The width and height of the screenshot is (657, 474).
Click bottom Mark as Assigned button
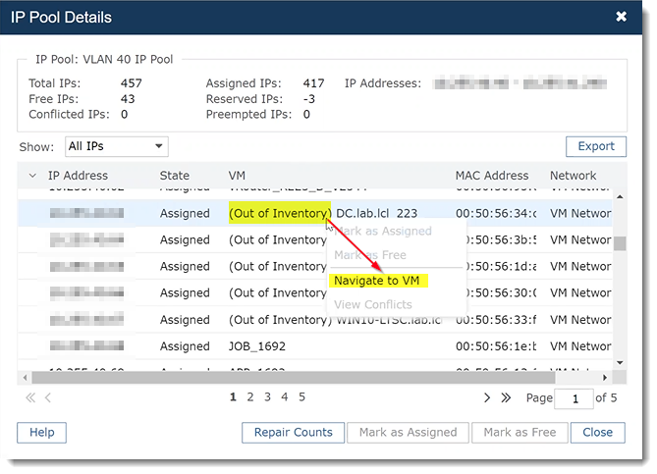408,432
